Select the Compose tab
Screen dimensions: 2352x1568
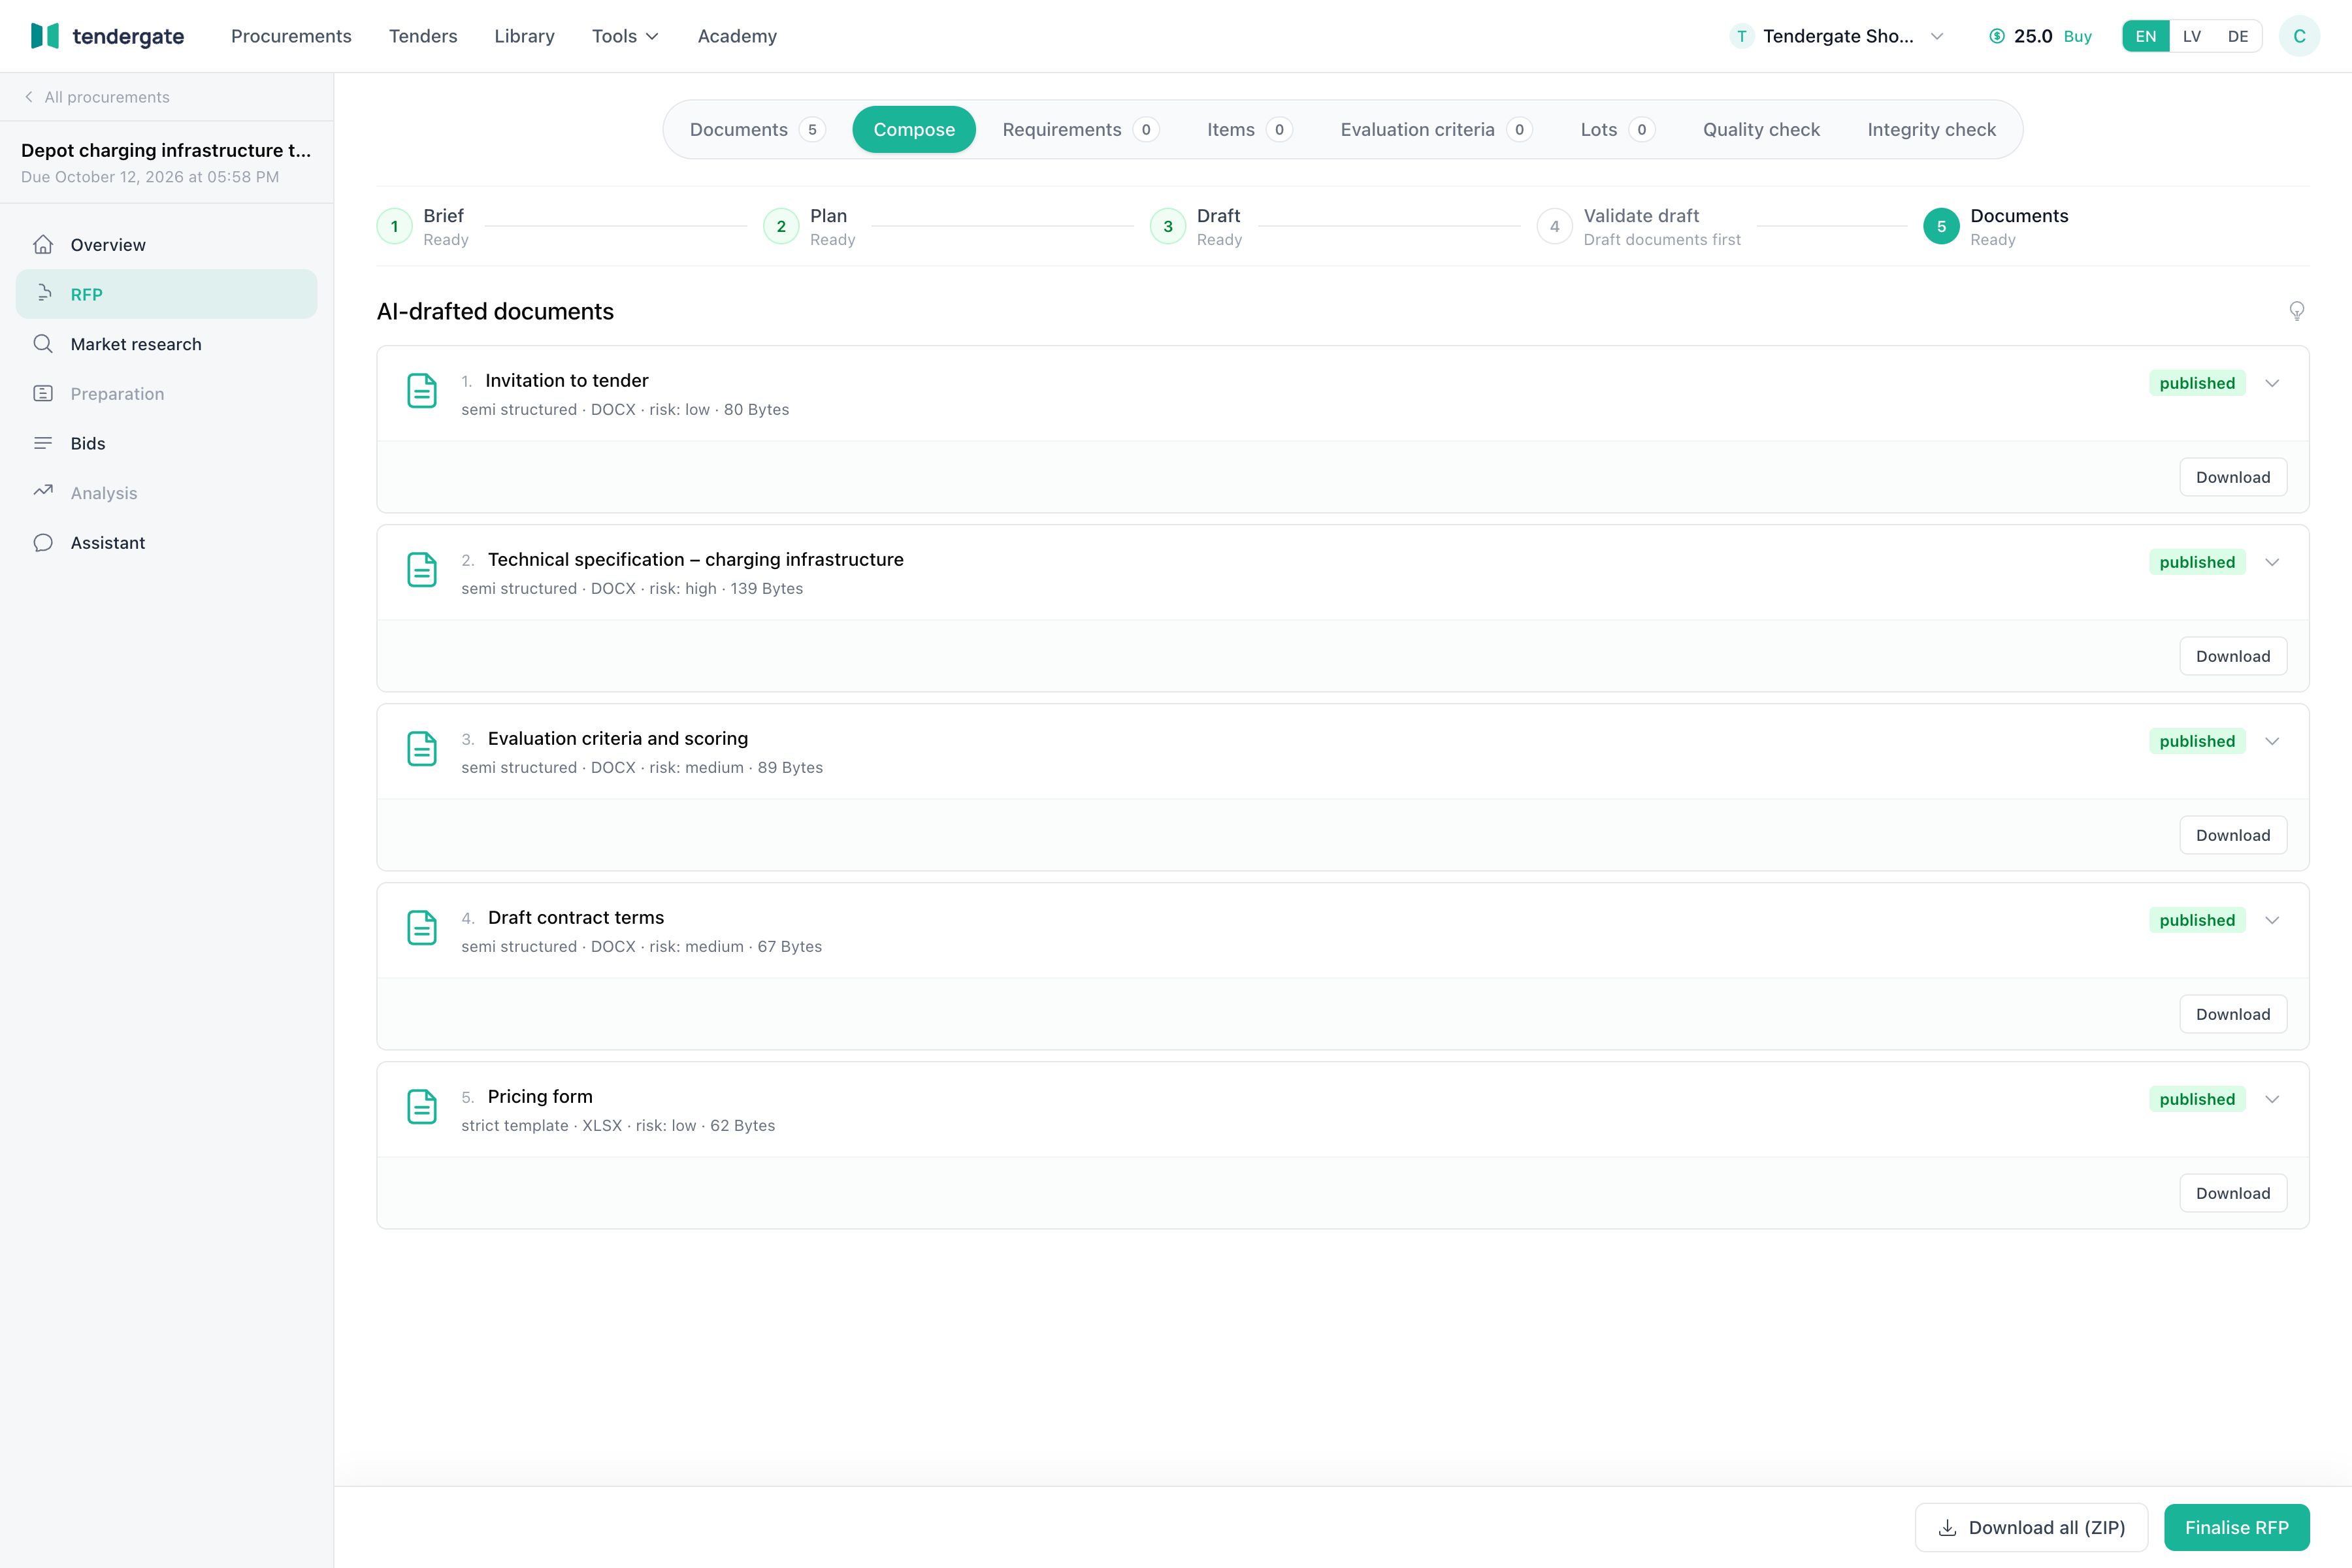914,129
